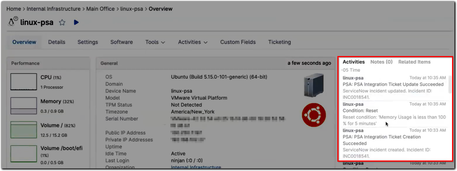
Task: Click the Memory usage graph in Performance panel
Action: click(x=24, y=105)
